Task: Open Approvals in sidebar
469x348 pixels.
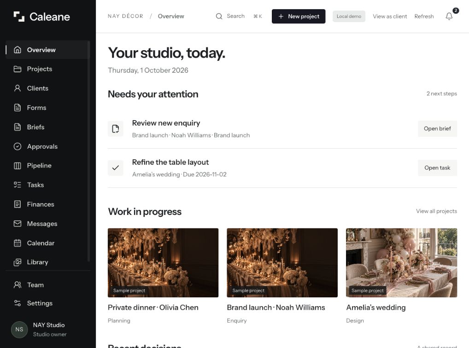Action: click(47, 146)
